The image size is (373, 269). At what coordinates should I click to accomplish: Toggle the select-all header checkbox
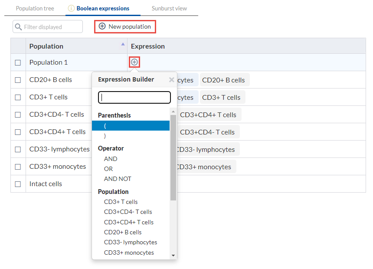pyautogui.click(x=18, y=46)
